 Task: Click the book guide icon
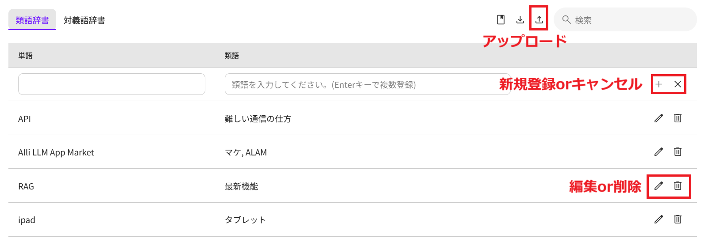click(501, 19)
